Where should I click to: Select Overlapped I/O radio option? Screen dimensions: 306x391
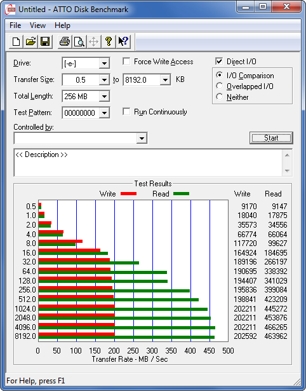pyautogui.click(x=220, y=86)
